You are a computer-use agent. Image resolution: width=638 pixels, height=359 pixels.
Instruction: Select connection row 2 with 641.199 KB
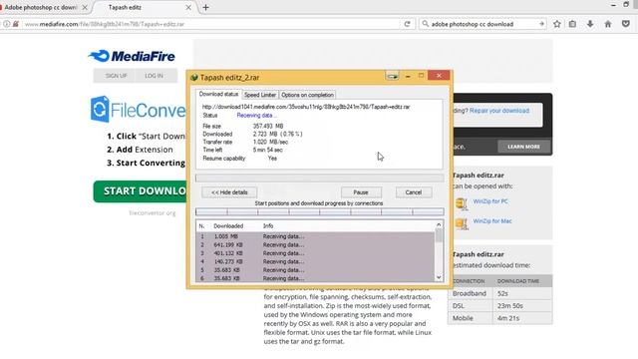click(x=315, y=245)
